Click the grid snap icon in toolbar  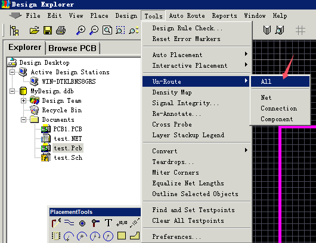[300, 30]
